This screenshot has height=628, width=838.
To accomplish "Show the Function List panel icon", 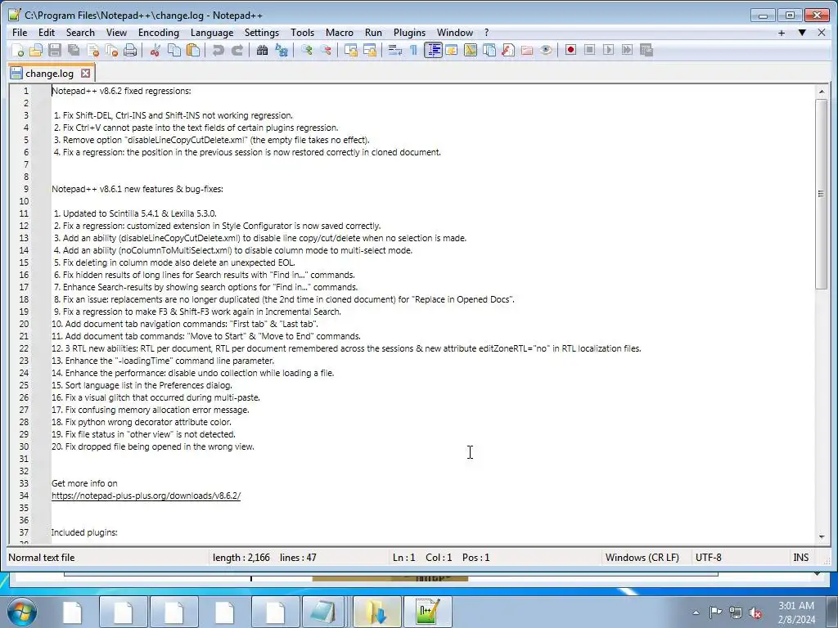I will [508, 50].
